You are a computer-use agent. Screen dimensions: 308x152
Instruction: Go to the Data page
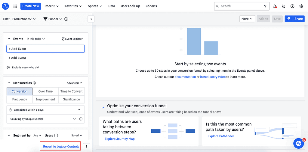coord(112,6)
